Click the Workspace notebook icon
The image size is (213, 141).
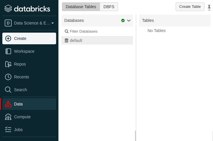(8, 51)
